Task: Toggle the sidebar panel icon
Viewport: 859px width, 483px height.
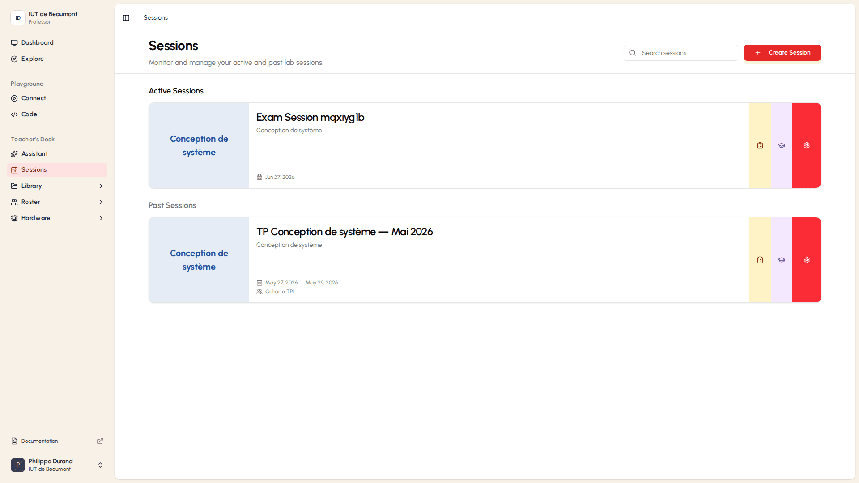Action: pyautogui.click(x=126, y=18)
